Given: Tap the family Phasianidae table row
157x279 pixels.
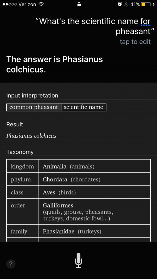Looking at the screenshot, I should click(78, 231).
